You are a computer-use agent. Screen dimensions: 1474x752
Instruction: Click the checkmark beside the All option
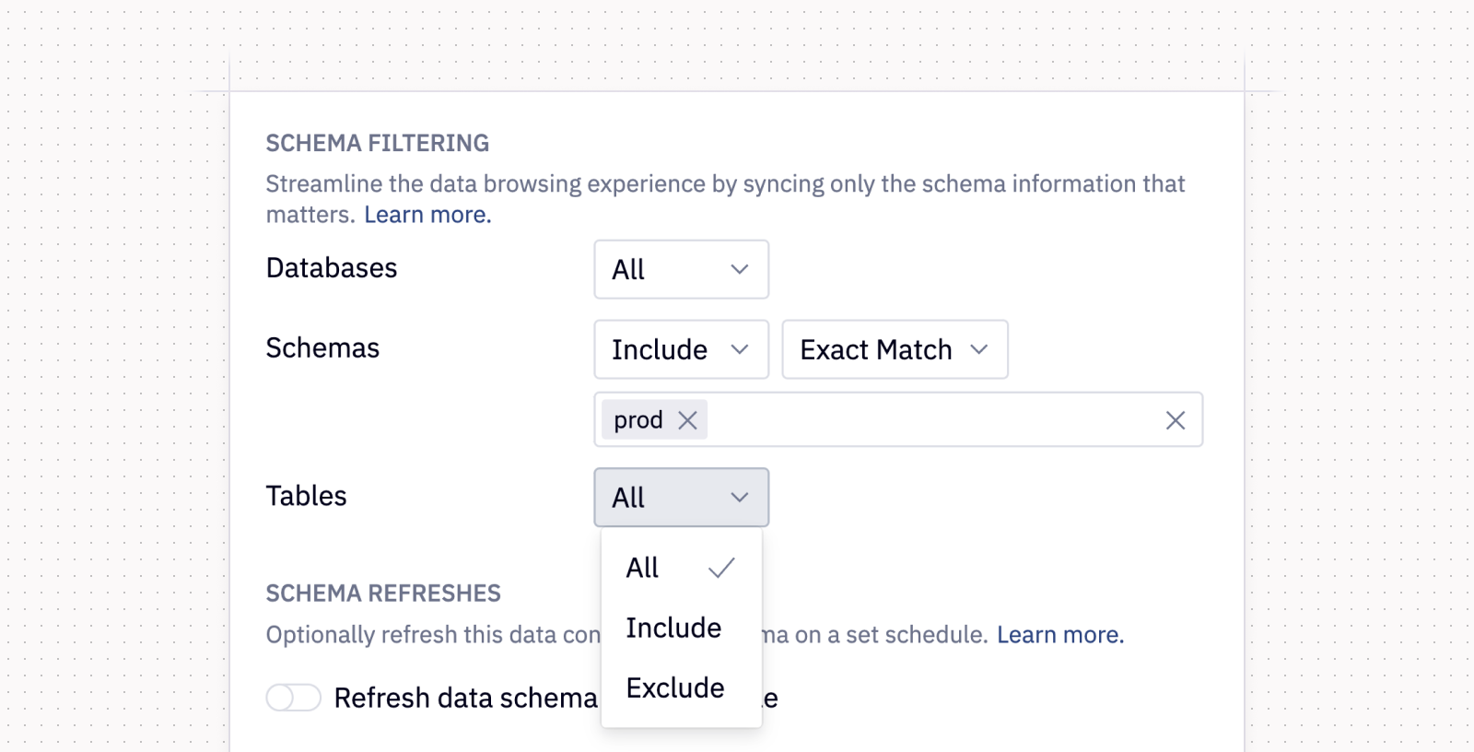tap(722, 568)
